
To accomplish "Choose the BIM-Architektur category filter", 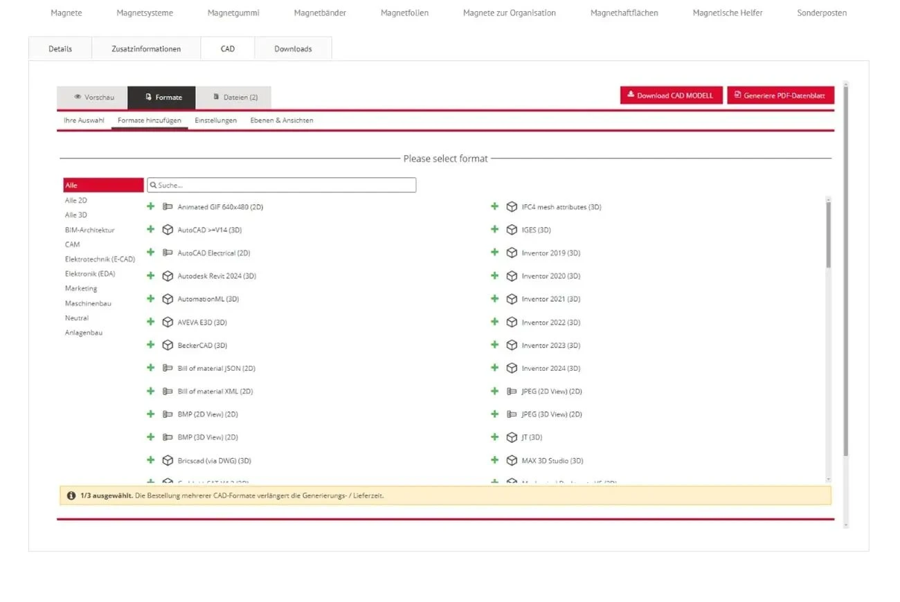I will click(90, 230).
